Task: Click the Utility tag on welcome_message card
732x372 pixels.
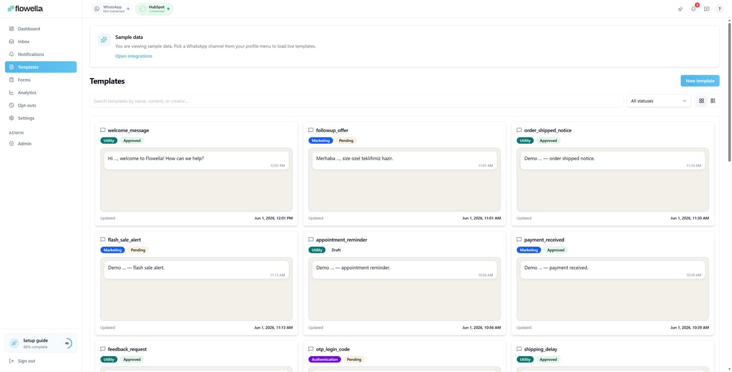Action: pyautogui.click(x=109, y=141)
